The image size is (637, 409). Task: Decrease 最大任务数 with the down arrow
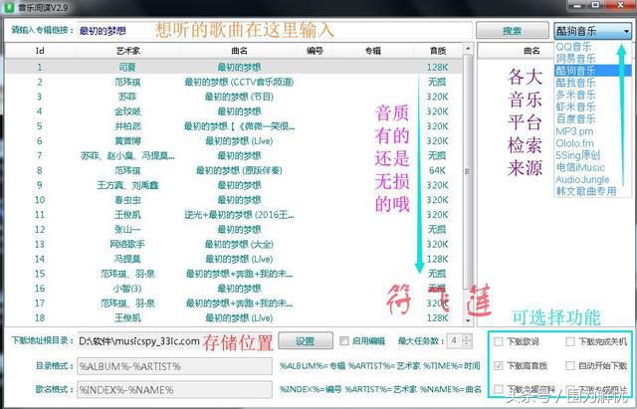pos(467,345)
